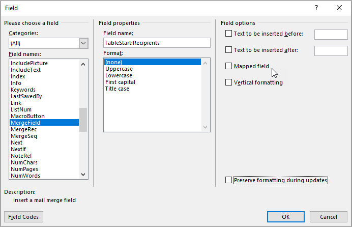Toggle the Mapped field checkbox
The height and width of the screenshot is (227, 352).
point(228,66)
